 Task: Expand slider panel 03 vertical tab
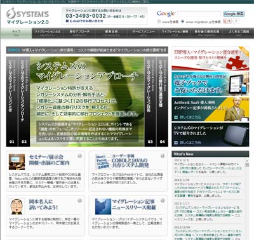point(150,102)
